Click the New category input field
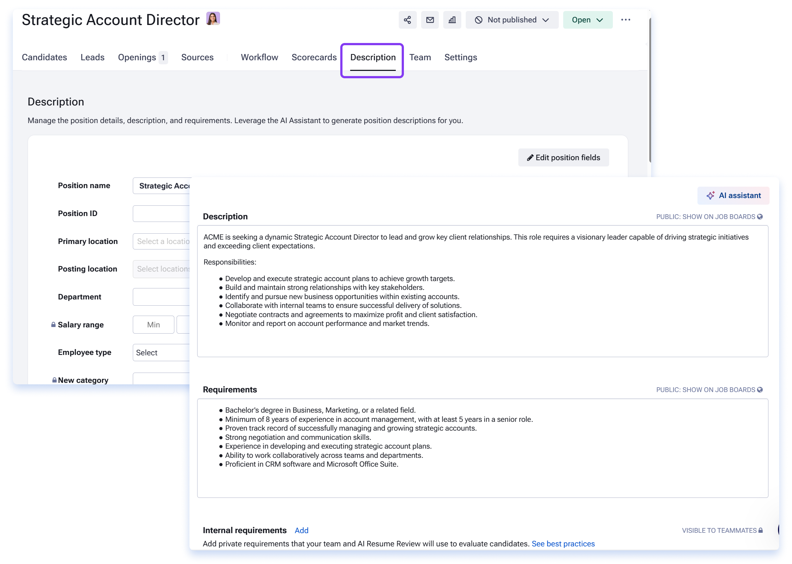792x564 pixels. coord(161,378)
